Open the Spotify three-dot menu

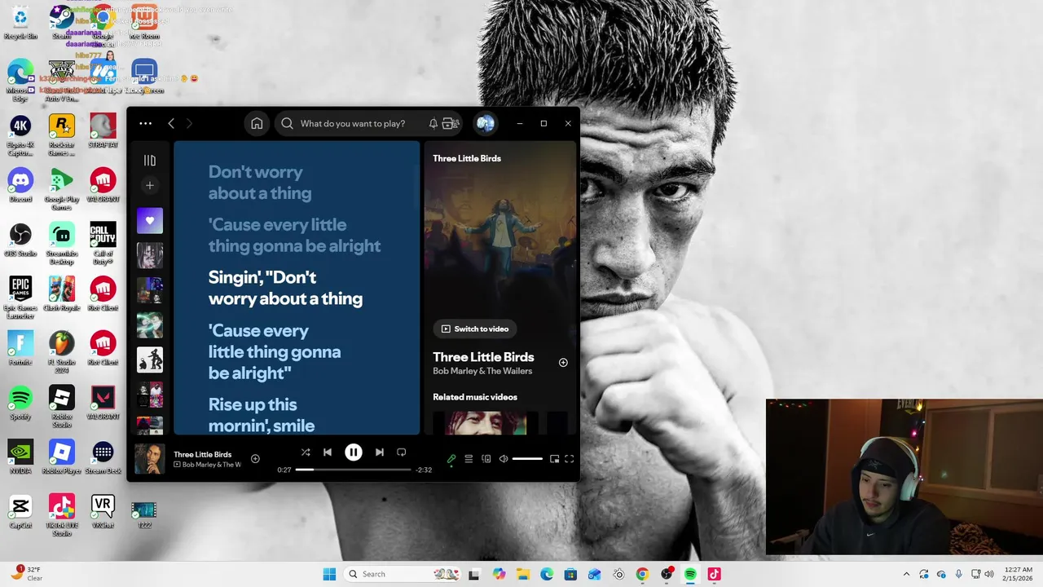click(145, 124)
